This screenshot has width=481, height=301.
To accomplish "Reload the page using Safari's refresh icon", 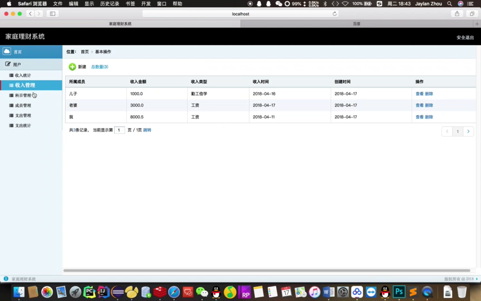I will (335, 13).
